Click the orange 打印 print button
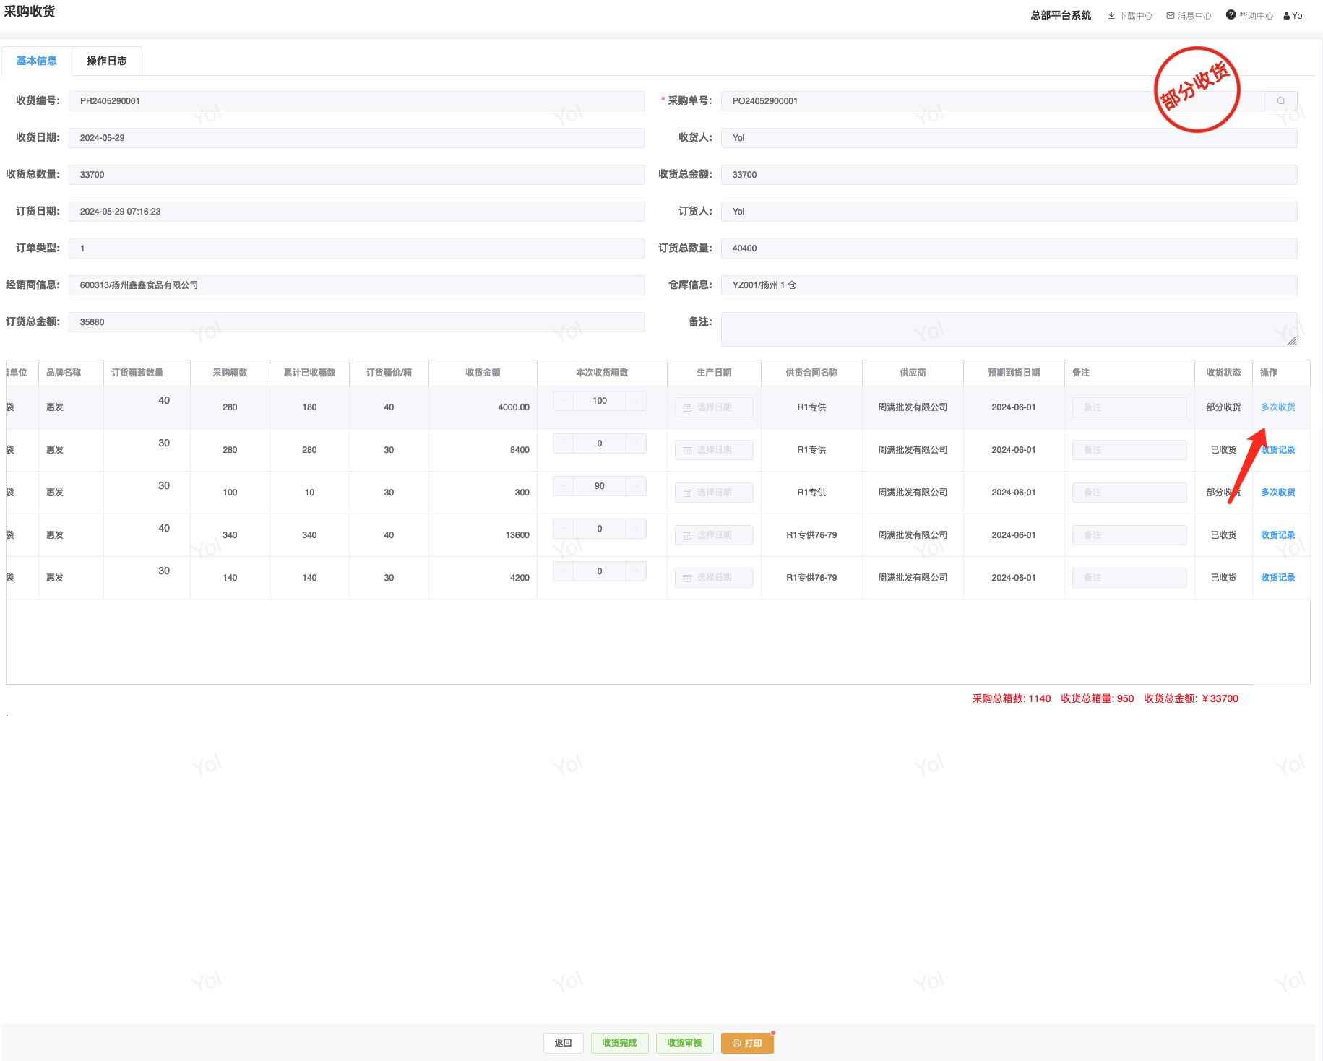 747,1043
